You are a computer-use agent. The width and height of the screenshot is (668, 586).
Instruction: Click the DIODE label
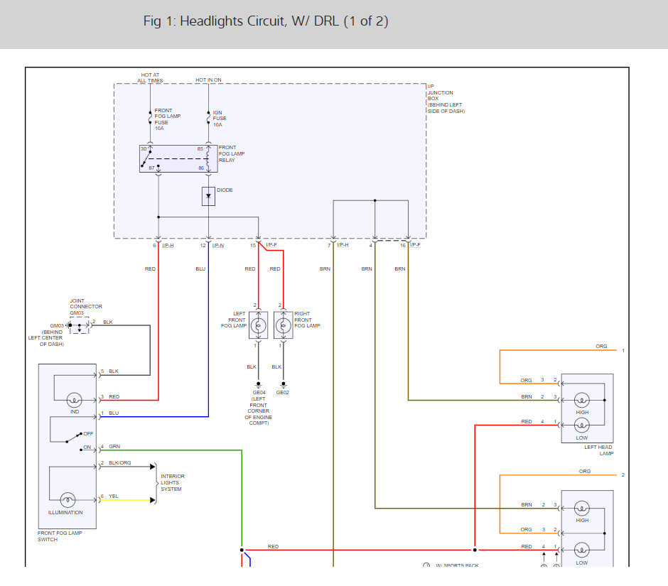[x=225, y=190]
